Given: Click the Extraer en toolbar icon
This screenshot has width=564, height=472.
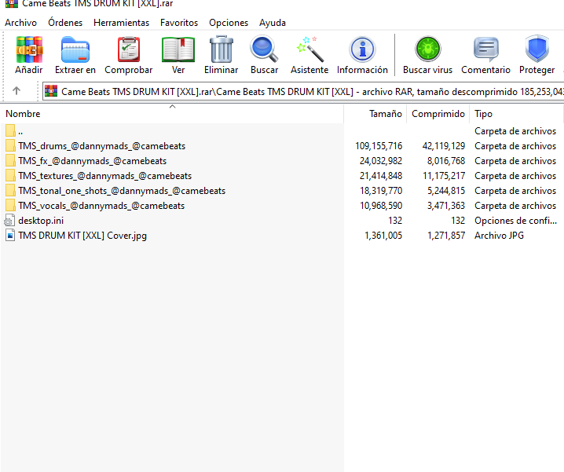Looking at the screenshot, I should click(x=75, y=49).
